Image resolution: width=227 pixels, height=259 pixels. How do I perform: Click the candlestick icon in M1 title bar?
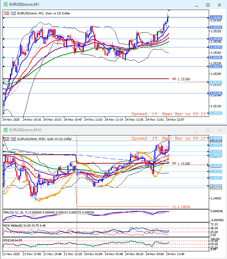5,5
